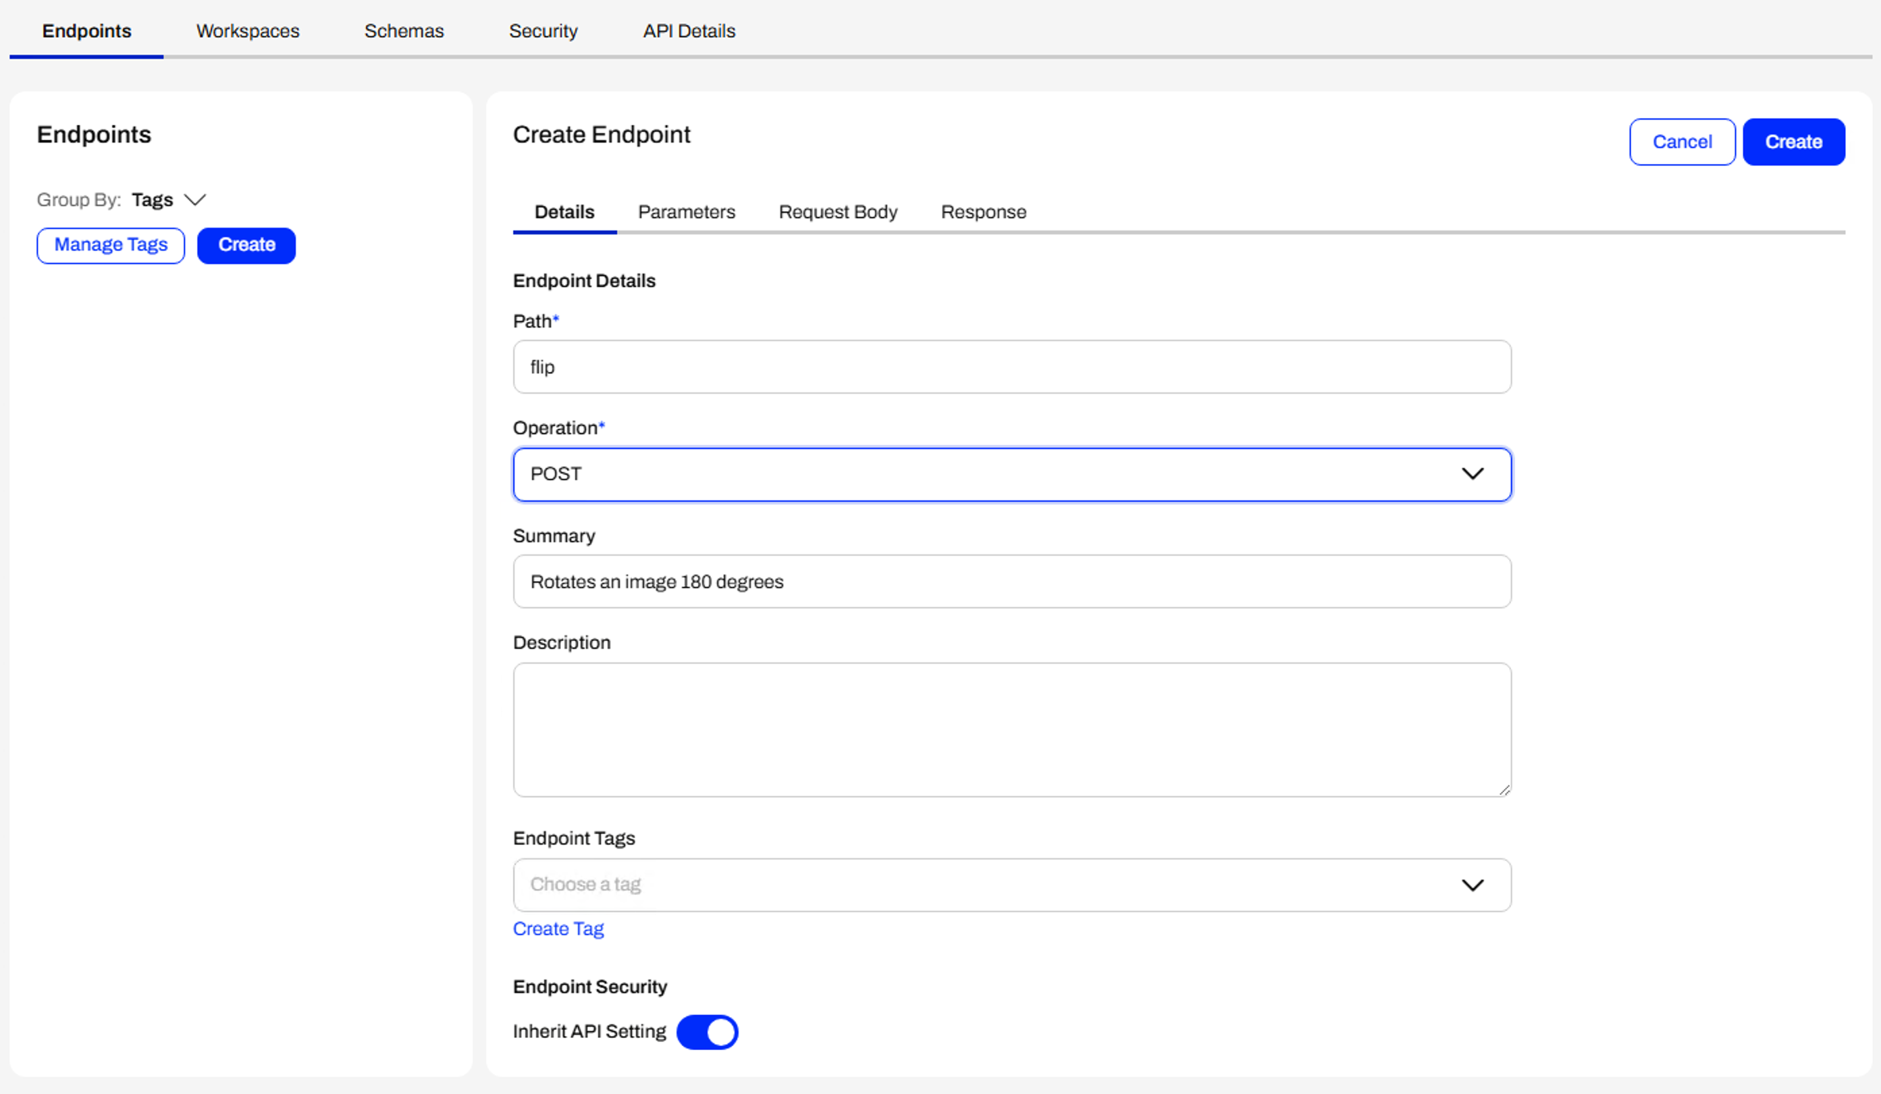Open the Security tab
This screenshot has width=1881, height=1094.
point(543,30)
